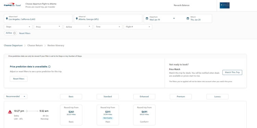Edit the Where from Los Angeles field

(x=38, y=18)
